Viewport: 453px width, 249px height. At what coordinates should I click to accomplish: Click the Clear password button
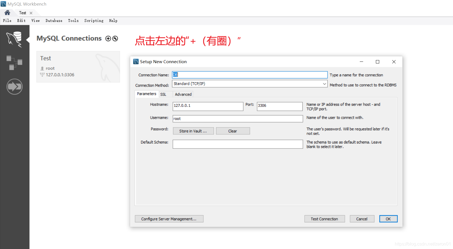point(233,131)
